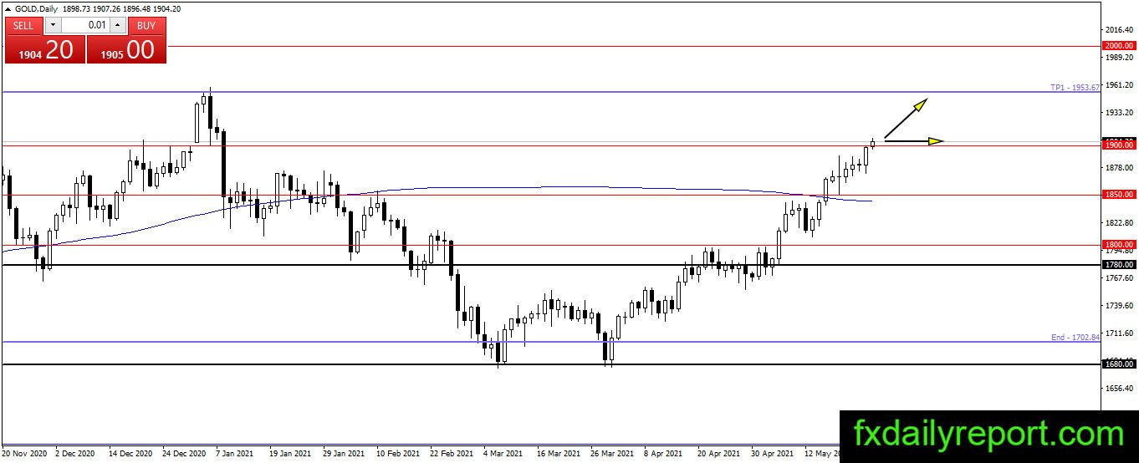Focus the 0.01 volume input field
Image resolution: width=1139 pixels, height=463 pixels.
(x=85, y=25)
